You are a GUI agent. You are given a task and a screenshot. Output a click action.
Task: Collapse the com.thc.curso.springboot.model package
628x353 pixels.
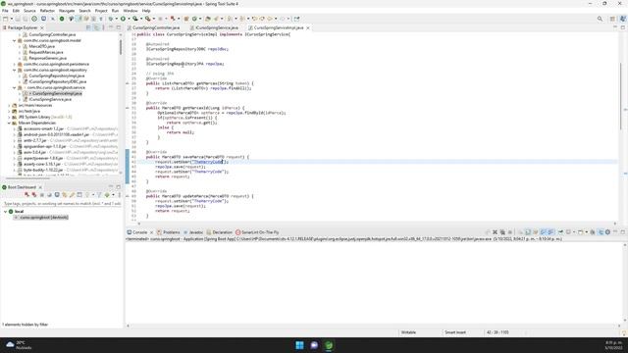click(x=15, y=40)
